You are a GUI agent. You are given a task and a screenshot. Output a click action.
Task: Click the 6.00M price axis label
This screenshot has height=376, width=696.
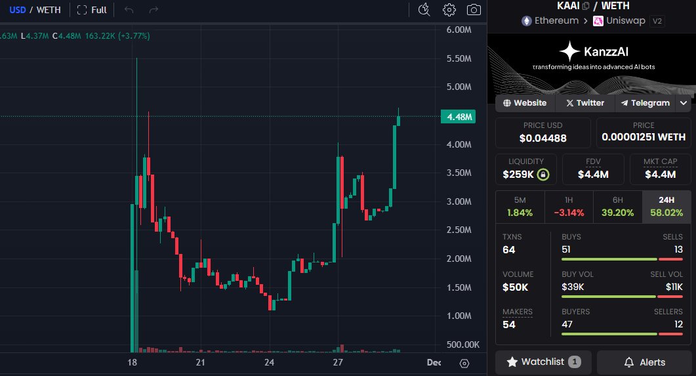[x=459, y=30]
